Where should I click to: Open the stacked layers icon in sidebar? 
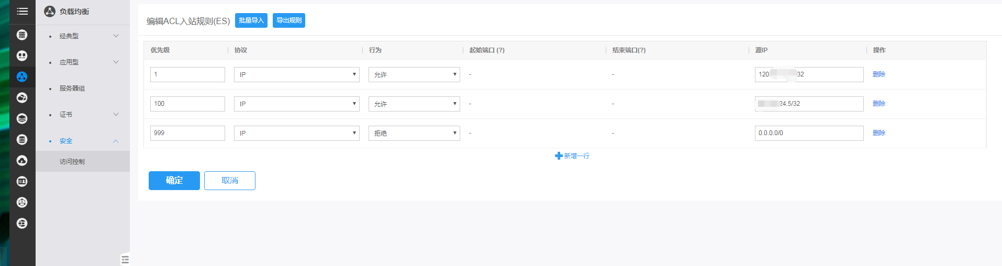click(x=22, y=119)
